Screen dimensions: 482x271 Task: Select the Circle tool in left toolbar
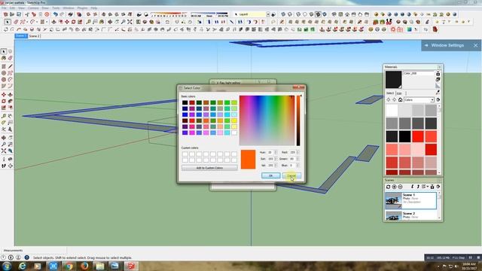tap(4, 73)
